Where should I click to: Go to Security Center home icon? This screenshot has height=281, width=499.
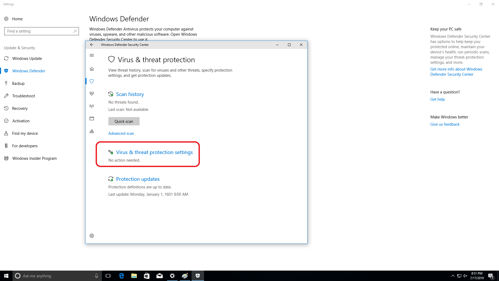(x=92, y=69)
